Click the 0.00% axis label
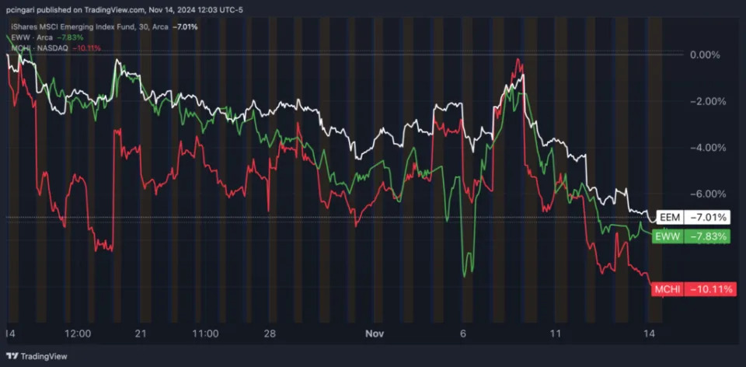746x367 pixels. [x=705, y=54]
